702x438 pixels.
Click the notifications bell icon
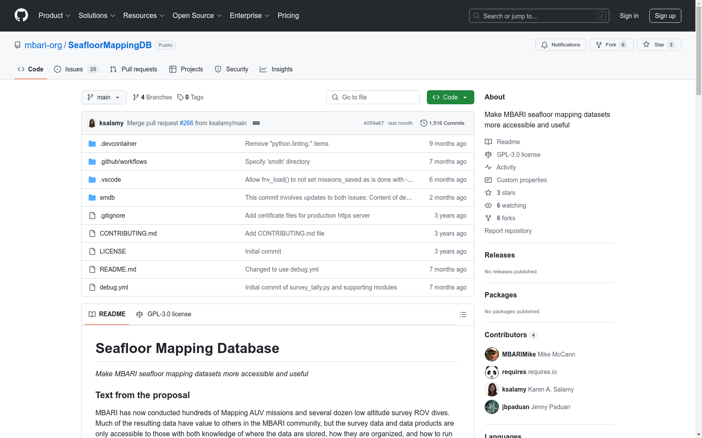point(544,45)
